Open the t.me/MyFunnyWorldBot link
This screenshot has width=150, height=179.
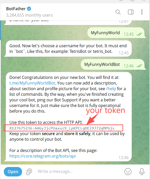(32, 83)
